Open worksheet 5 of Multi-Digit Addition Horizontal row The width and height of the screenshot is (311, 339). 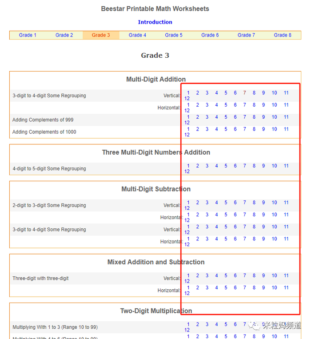[x=226, y=105]
